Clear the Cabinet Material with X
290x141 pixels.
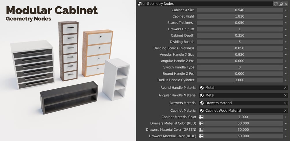click(x=285, y=111)
